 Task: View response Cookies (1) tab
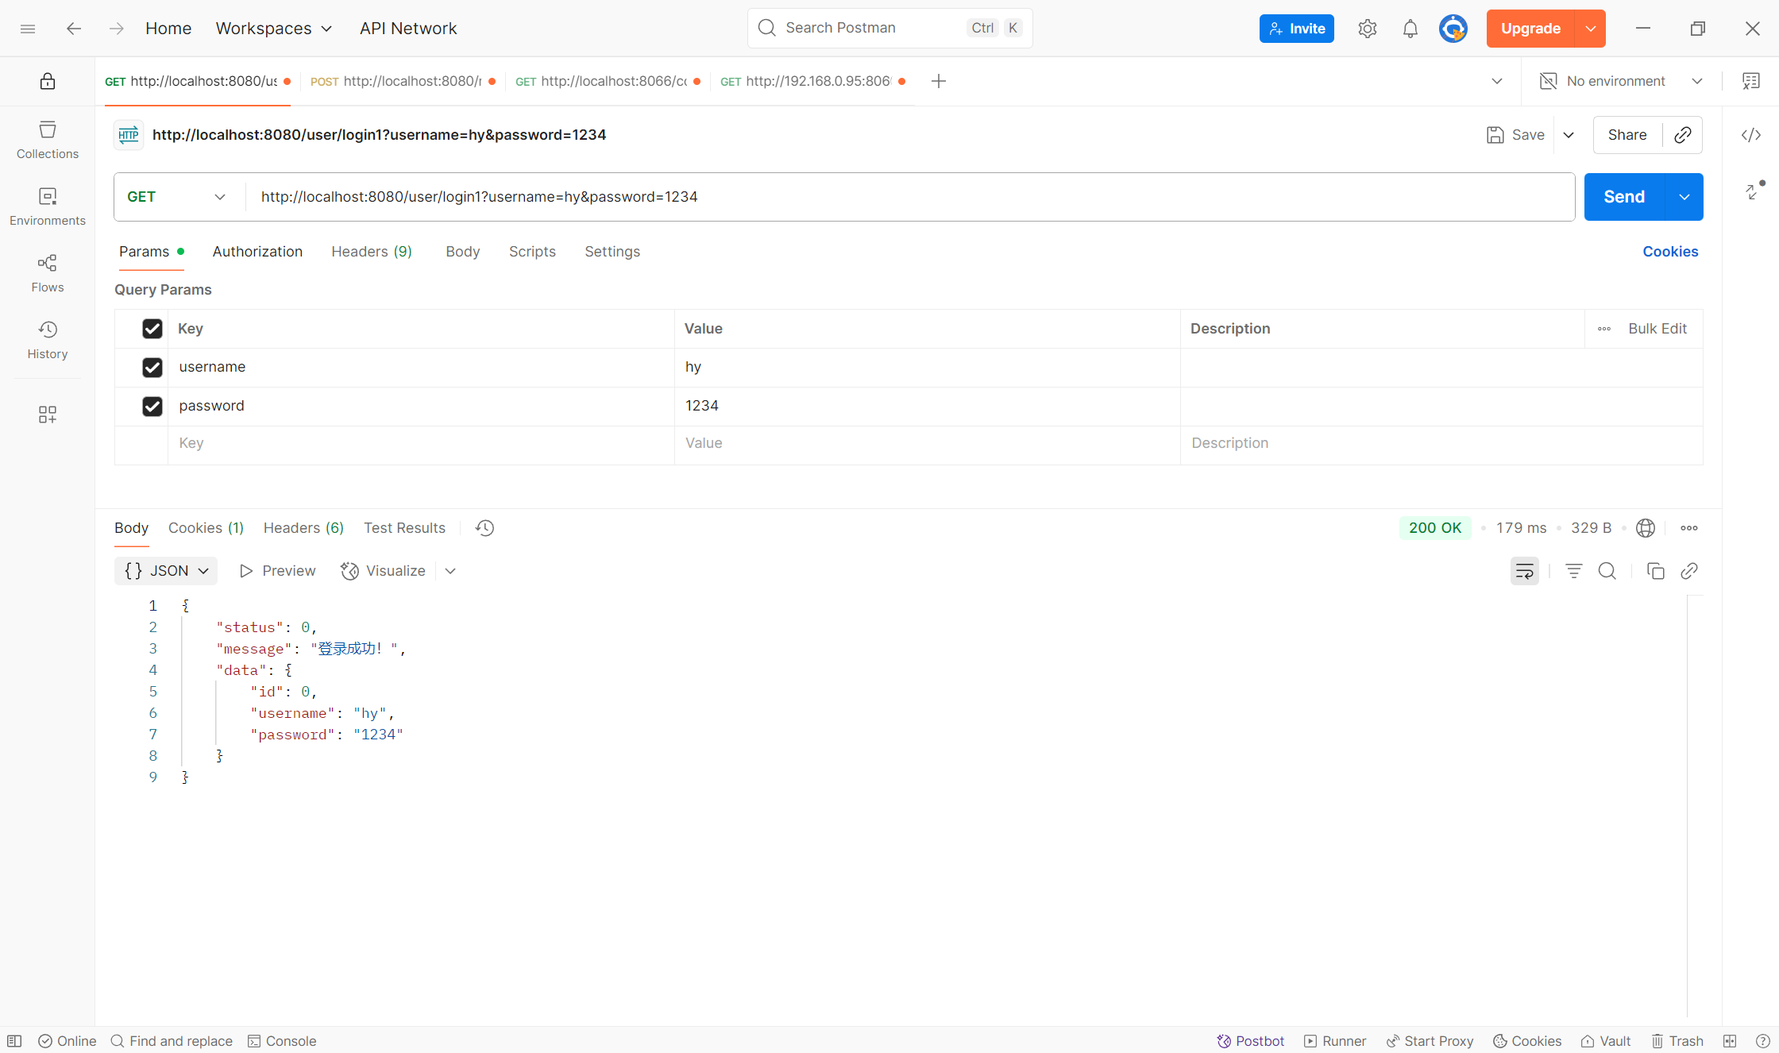206,528
